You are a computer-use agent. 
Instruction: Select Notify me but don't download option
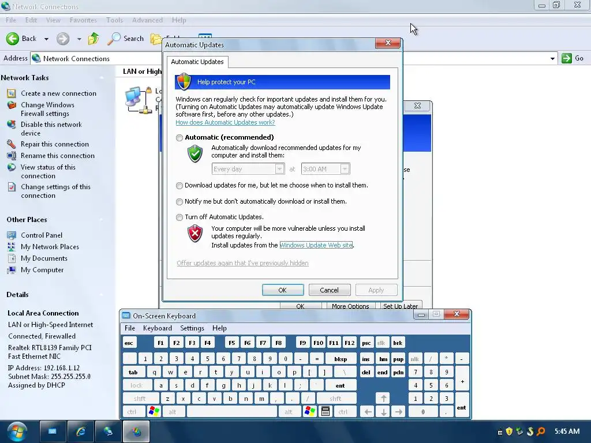click(x=179, y=202)
